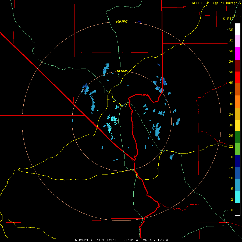Click the magenta legend swatch

click(x=237, y=54)
